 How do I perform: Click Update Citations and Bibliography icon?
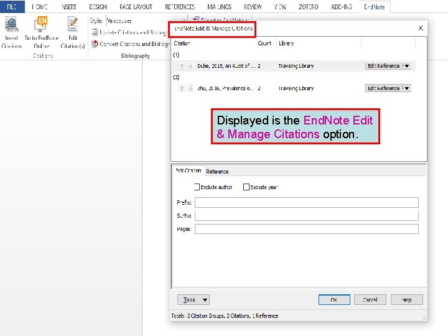(x=95, y=32)
